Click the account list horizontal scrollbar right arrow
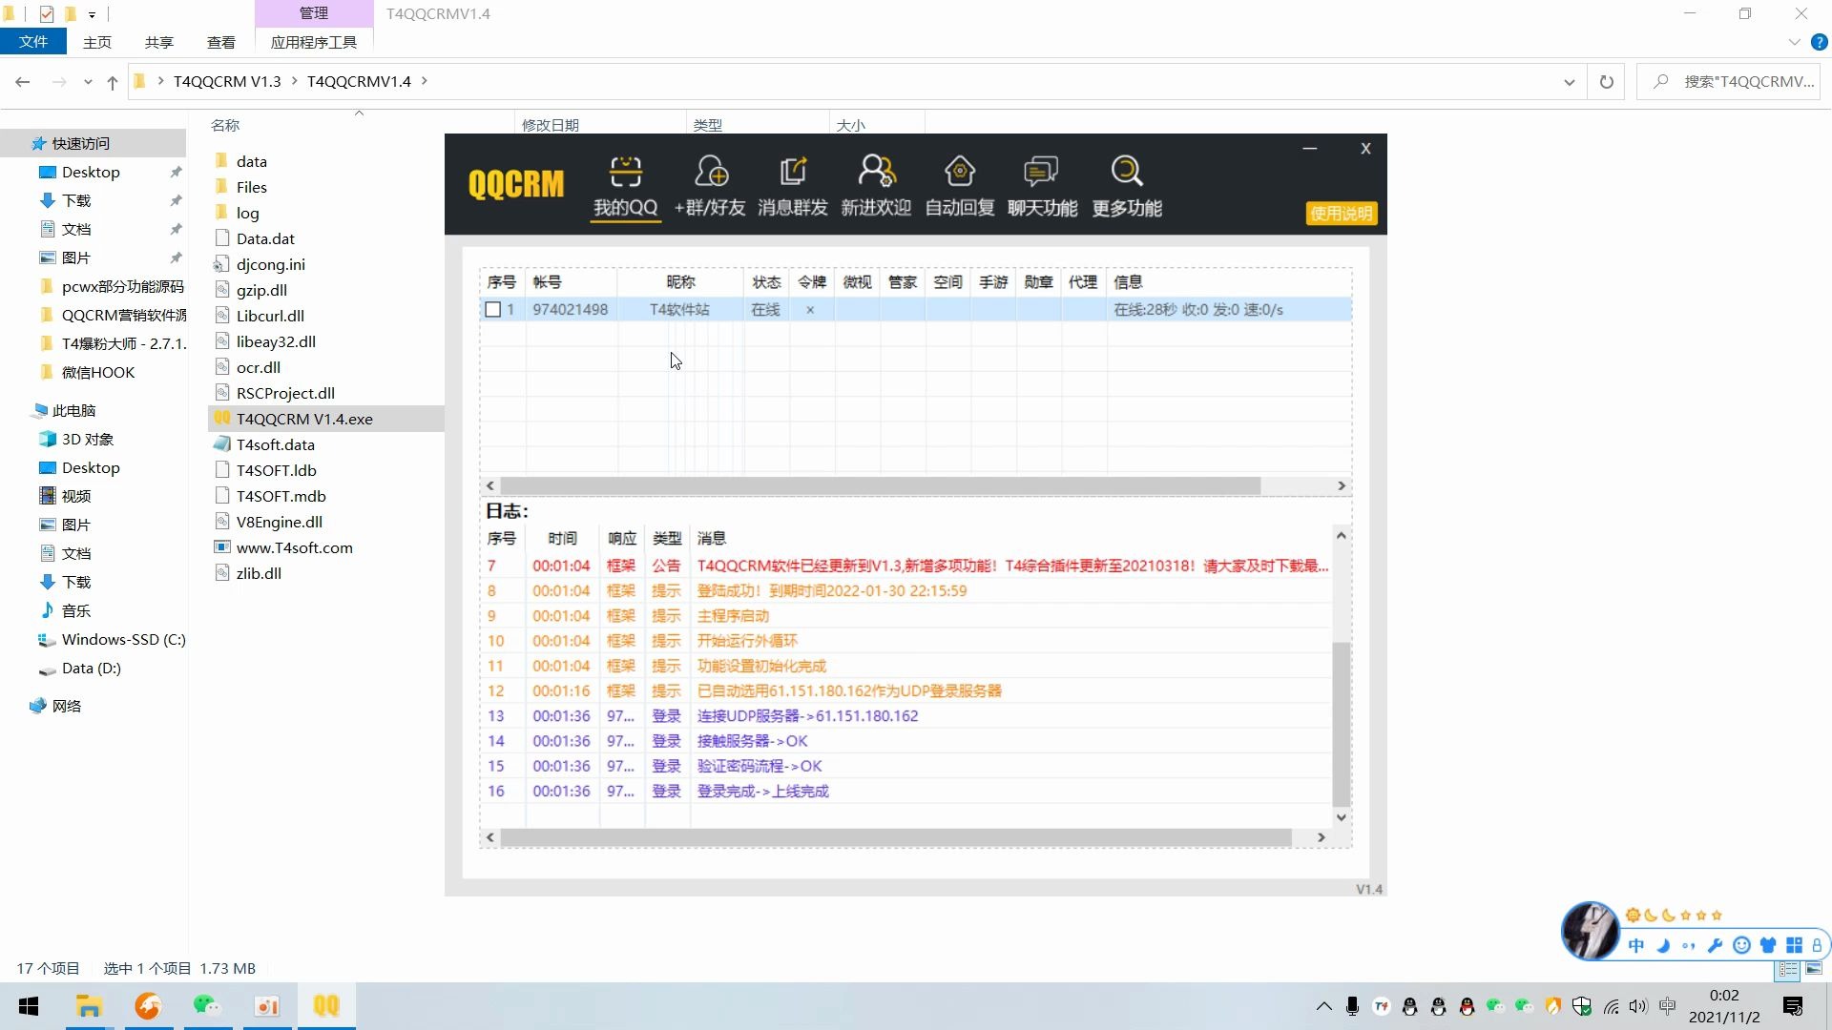This screenshot has height=1030, width=1832. point(1342,485)
